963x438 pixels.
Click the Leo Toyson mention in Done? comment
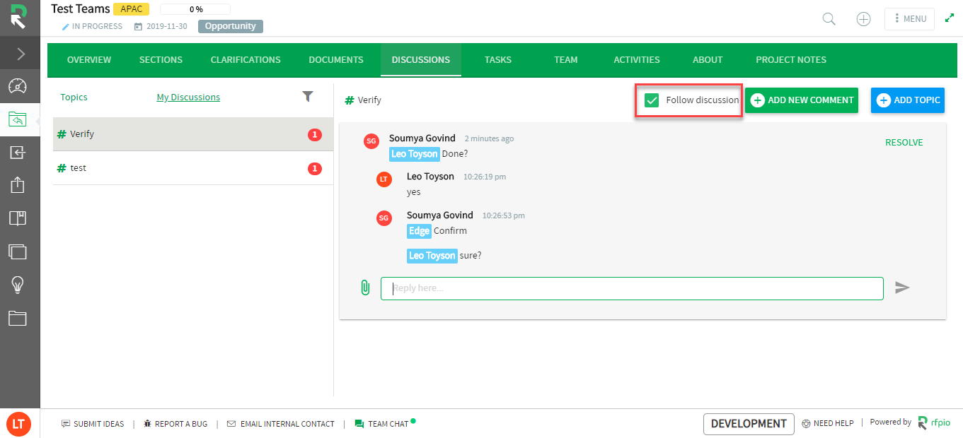coord(415,154)
